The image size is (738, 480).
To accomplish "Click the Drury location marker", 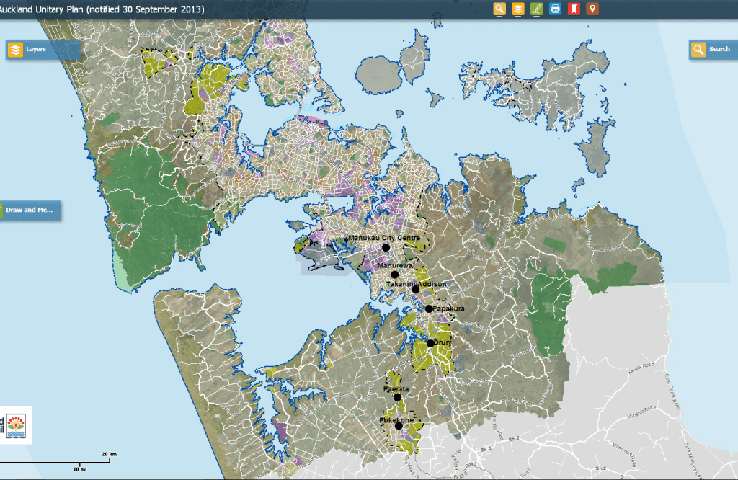I will click(430, 343).
